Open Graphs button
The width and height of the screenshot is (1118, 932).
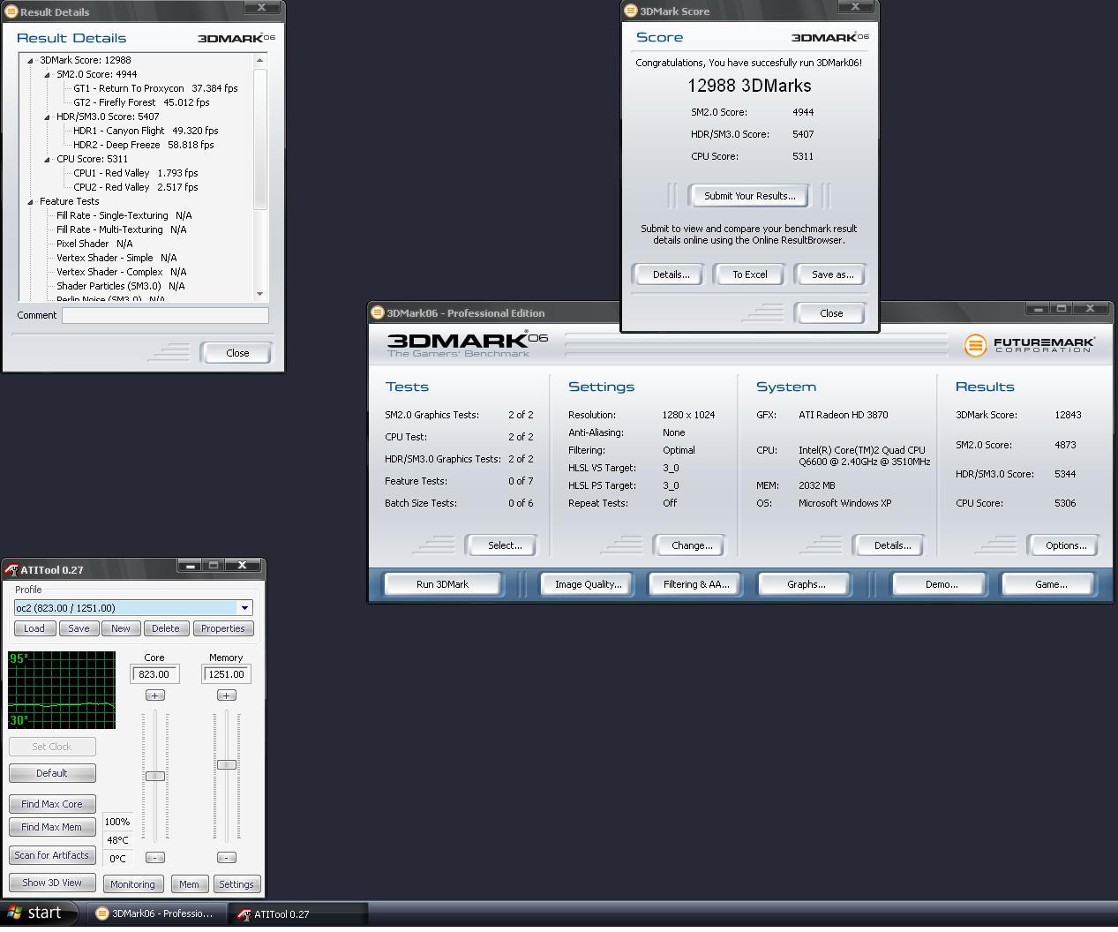(x=806, y=584)
